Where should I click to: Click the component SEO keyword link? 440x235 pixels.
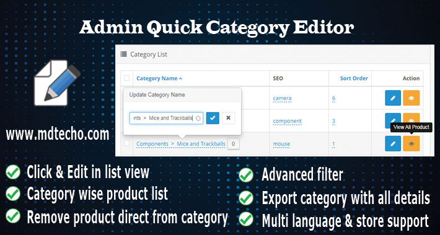tap(287, 121)
